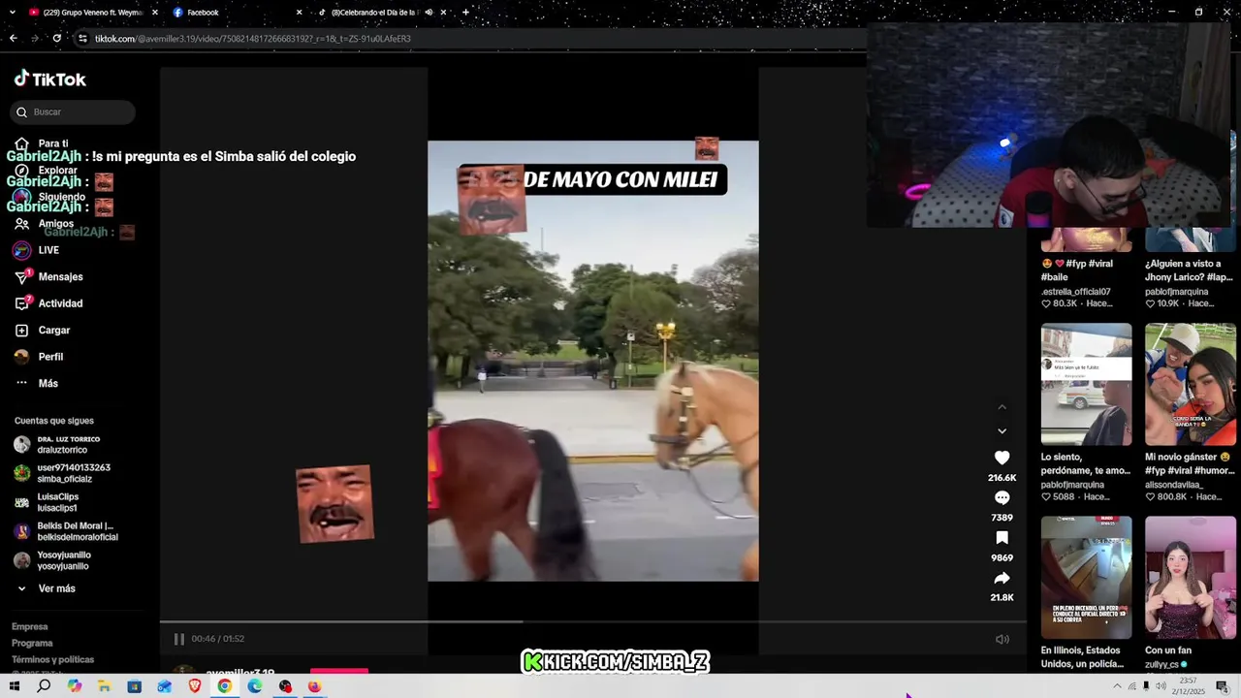Switch to Chrome in taskbar
1241x698 pixels.
[x=225, y=686]
